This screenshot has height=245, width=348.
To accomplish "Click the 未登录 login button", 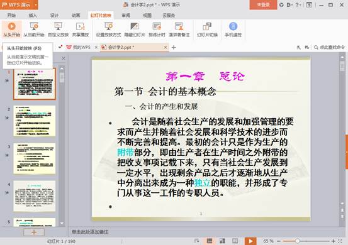I will tap(263, 4).
